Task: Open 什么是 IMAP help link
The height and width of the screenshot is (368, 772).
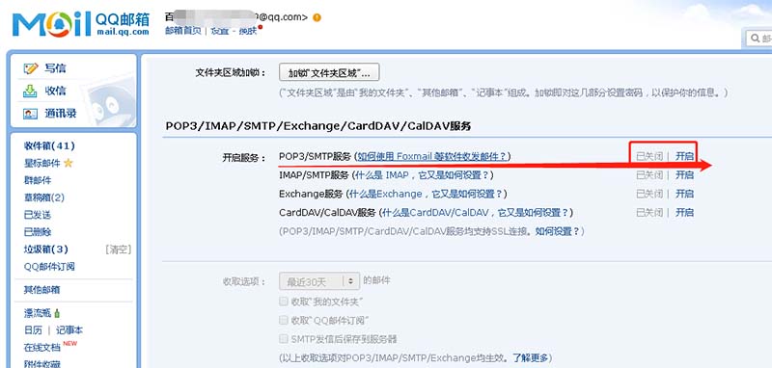Action: click(422, 175)
